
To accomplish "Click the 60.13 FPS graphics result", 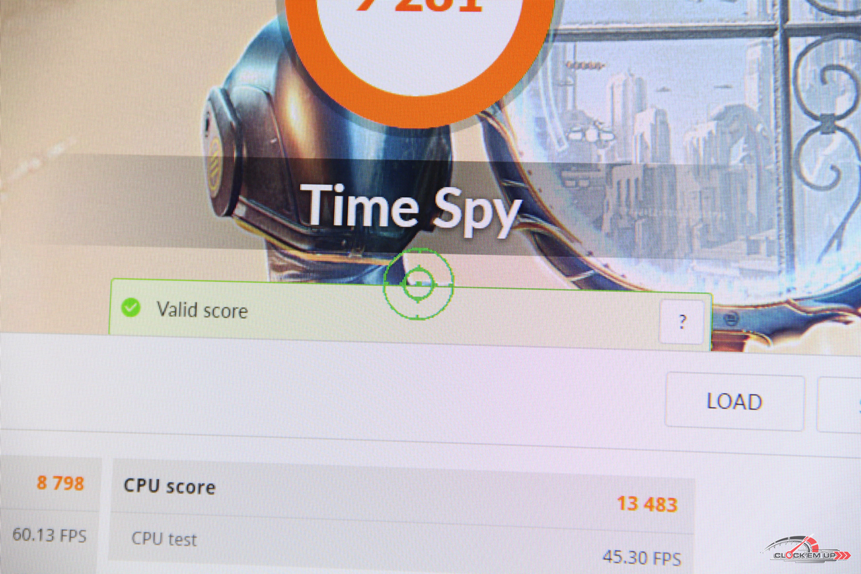I will click(49, 536).
